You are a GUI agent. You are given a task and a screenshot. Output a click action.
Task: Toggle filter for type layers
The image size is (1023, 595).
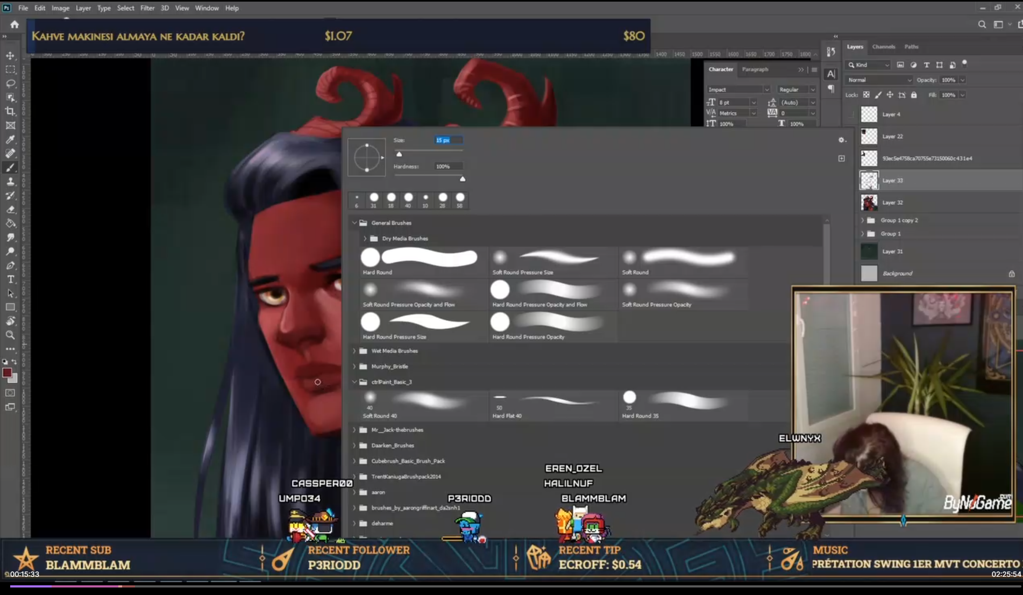(x=926, y=65)
